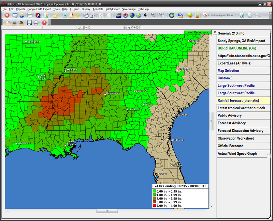Open the Reports menu
The width and height of the screenshot is (273, 221).
tap(20, 9)
